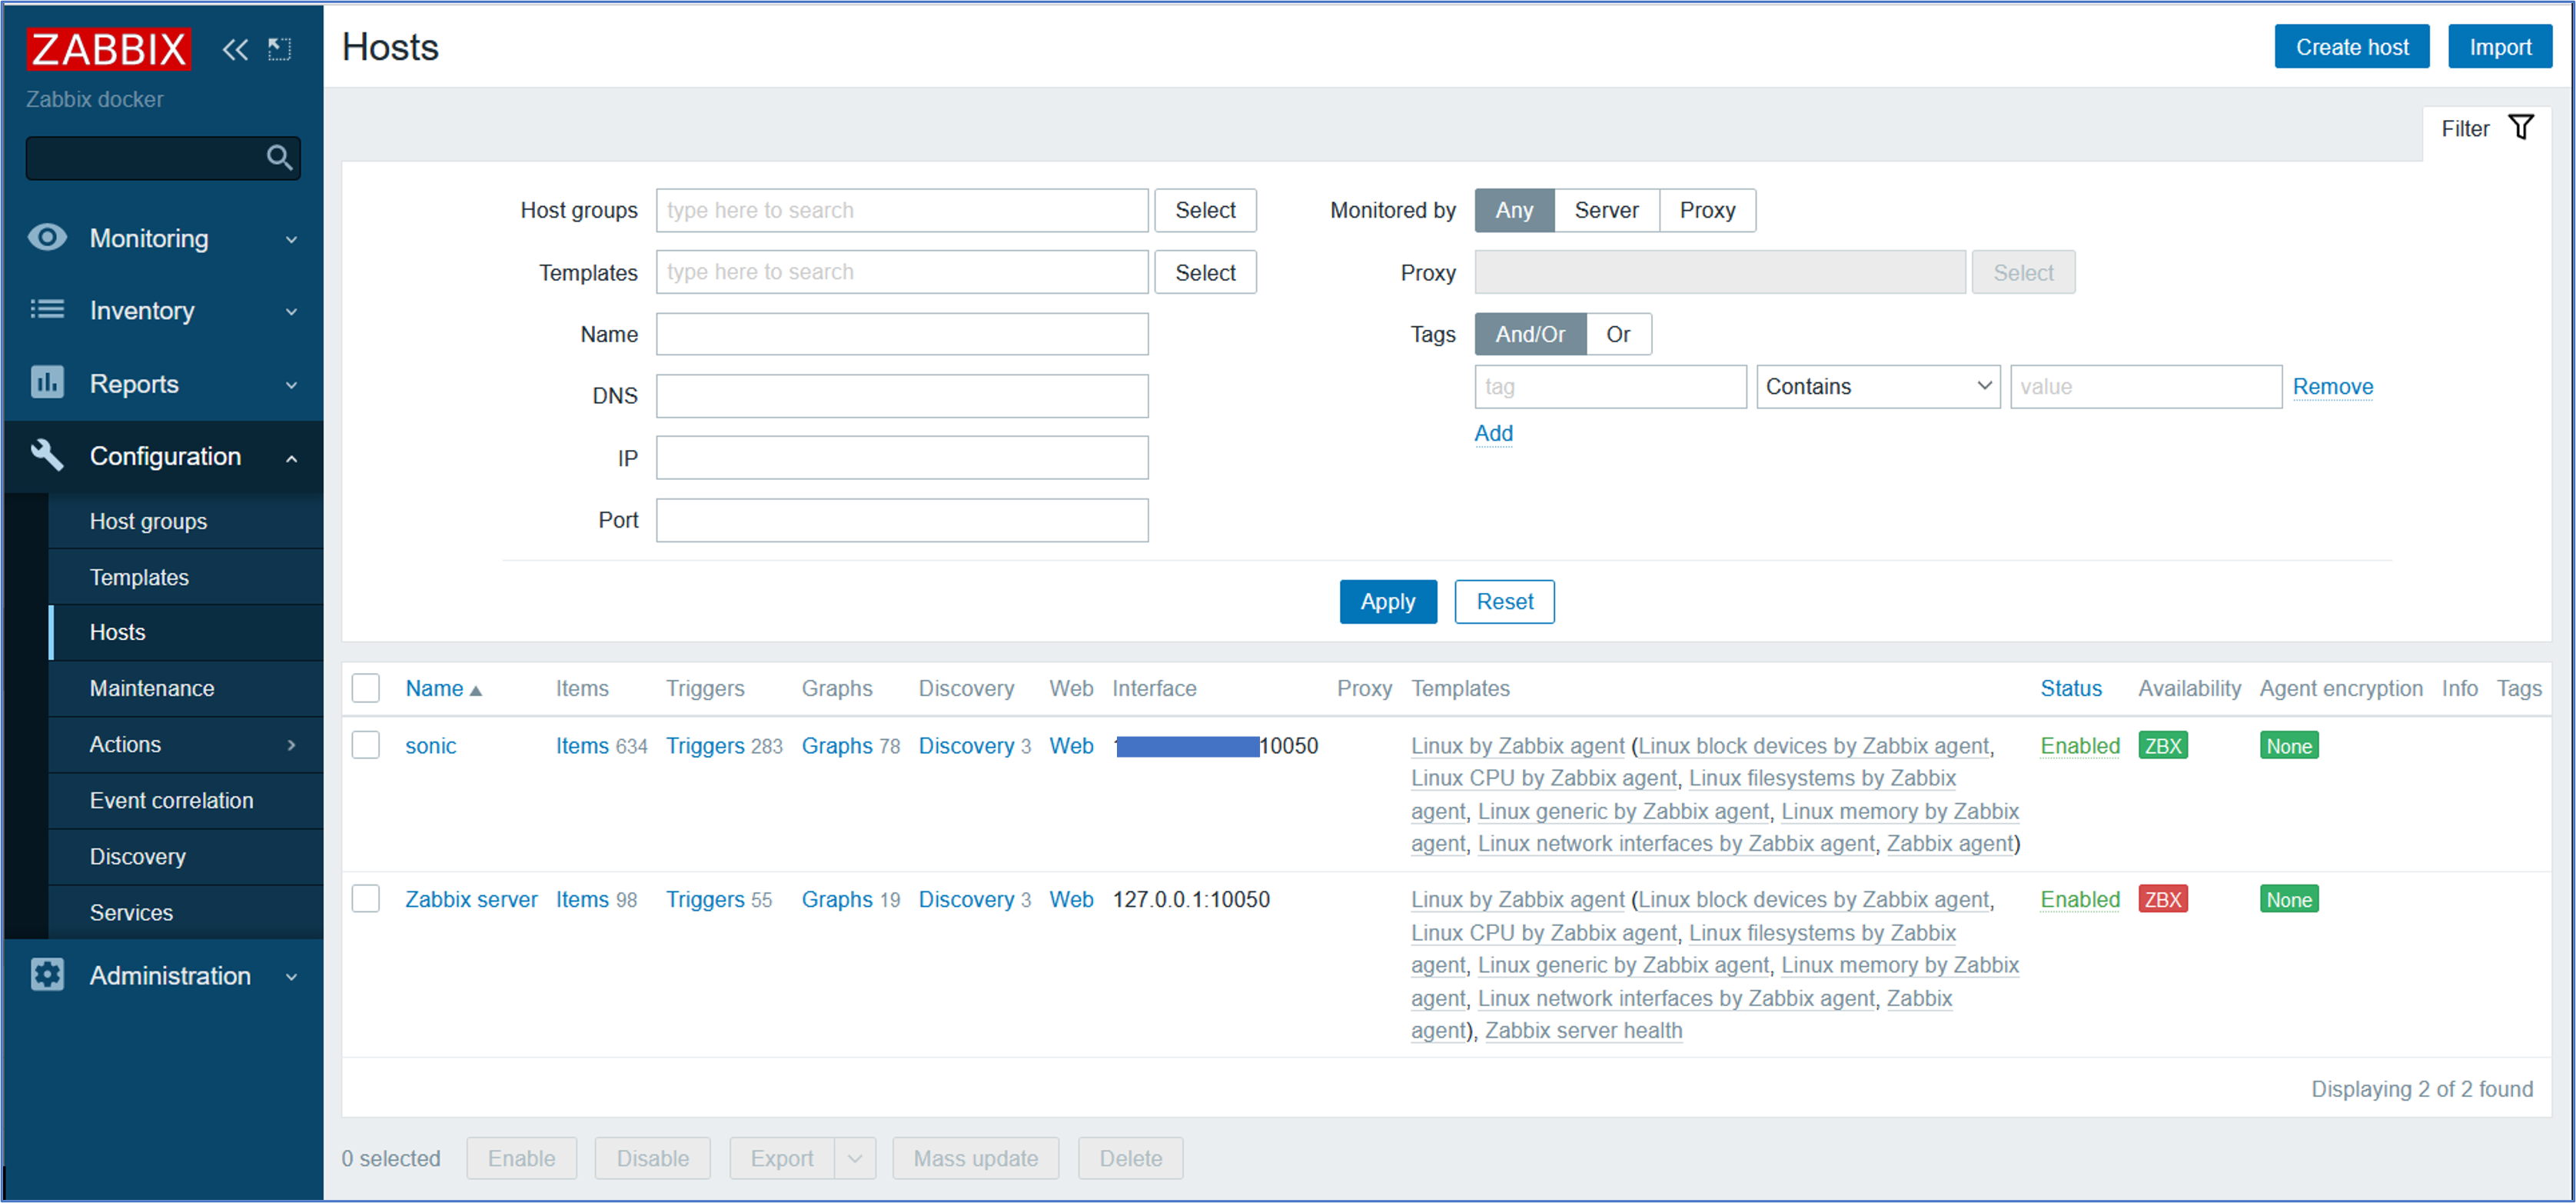Image resolution: width=2576 pixels, height=1203 pixels.
Task: Click the None encryption badge for sonic
Action: tap(2288, 745)
